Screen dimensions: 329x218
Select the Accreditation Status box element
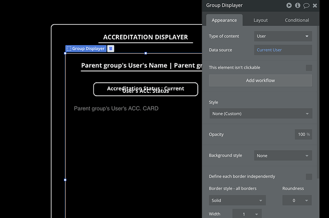pyautogui.click(x=145, y=89)
